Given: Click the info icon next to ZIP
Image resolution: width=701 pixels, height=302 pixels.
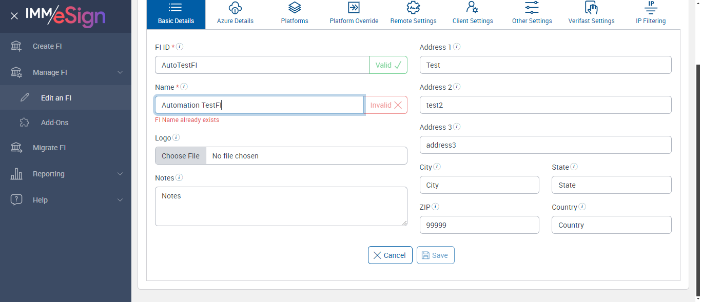Looking at the screenshot, I should coord(436,207).
